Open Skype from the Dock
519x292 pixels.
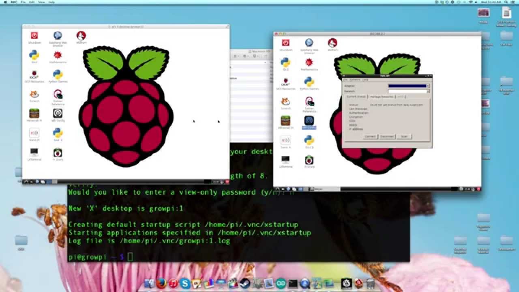click(185, 283)
